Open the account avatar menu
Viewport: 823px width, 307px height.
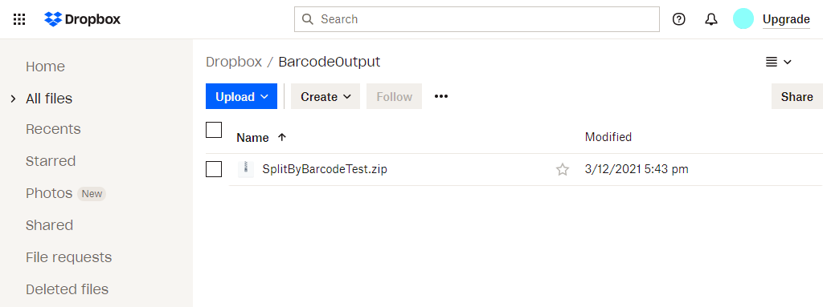(743, 19)
